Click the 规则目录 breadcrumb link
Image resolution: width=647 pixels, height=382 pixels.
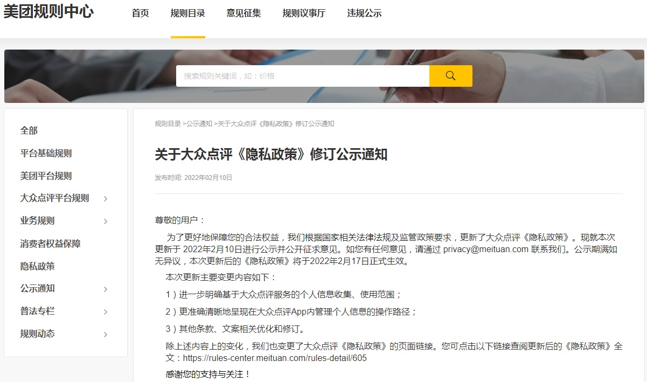pyautogui.click(x=168, y=124)
